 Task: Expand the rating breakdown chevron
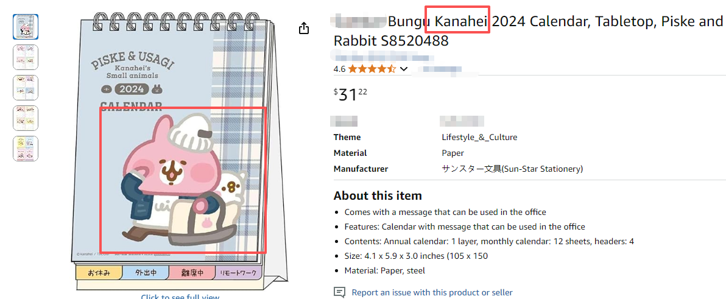[403, 69]
